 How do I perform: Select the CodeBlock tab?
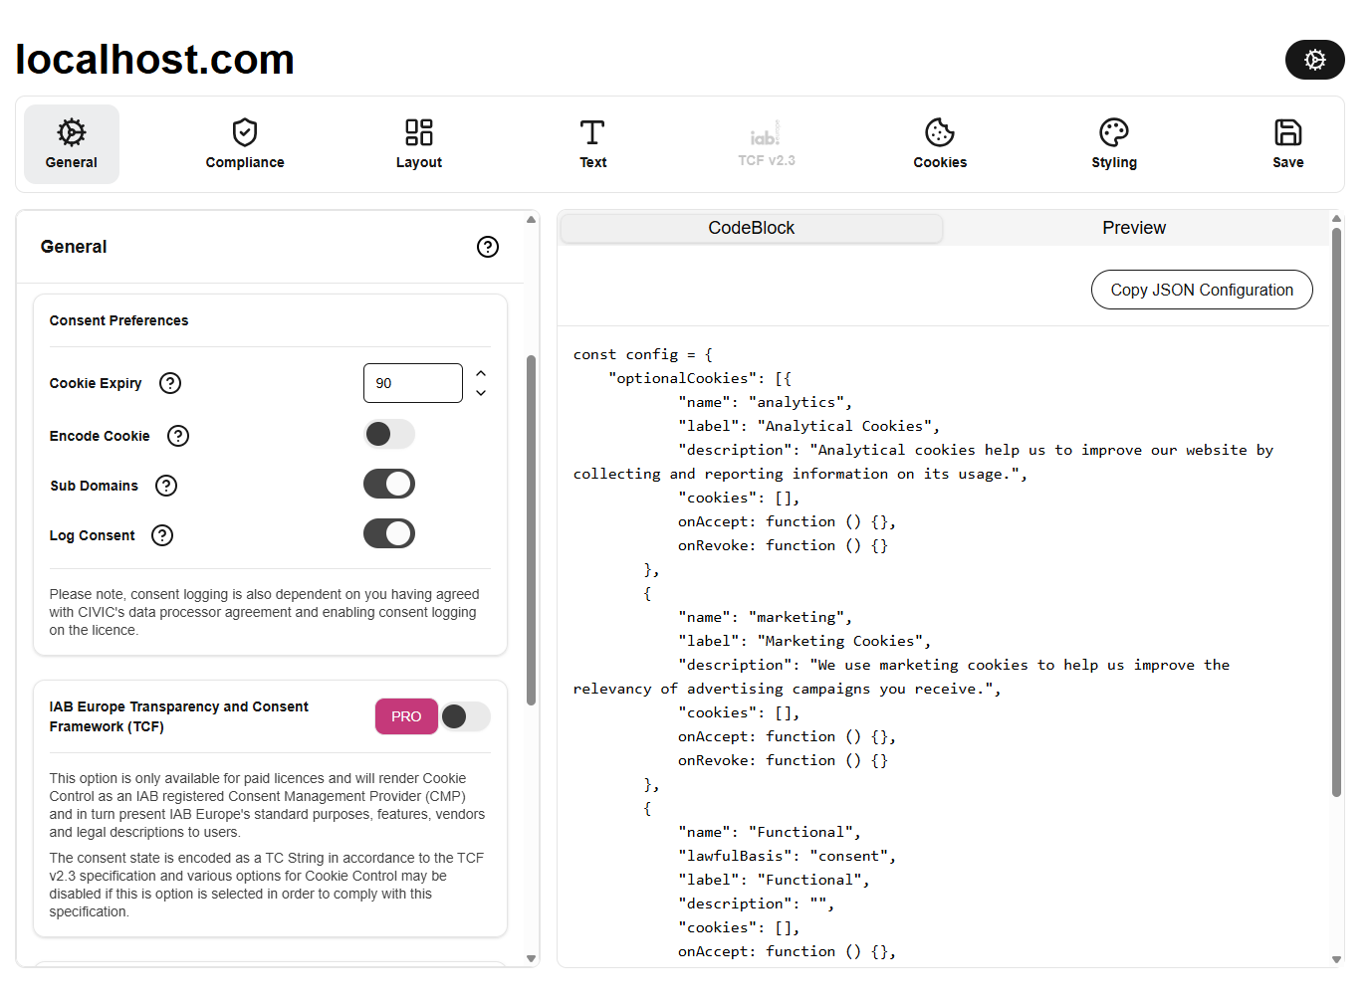[x=751, y=228]
